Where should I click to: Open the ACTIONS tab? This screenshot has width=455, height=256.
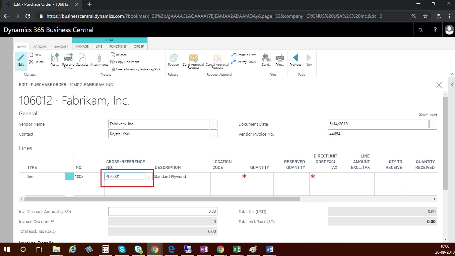pyautogui.click(x=40, y=47)
